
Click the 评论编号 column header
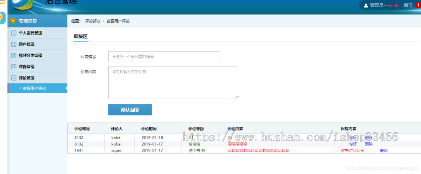coord(82,129)
